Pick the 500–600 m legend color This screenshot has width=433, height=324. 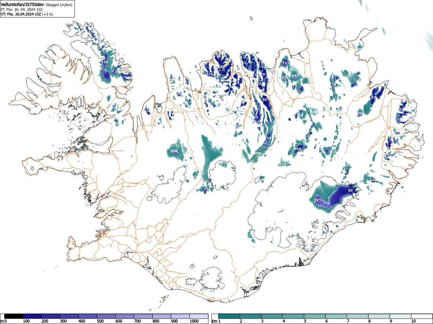[x=106, y=316]
